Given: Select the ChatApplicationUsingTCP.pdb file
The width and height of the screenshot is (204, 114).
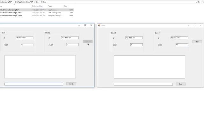Looking at the screenshot, I should pyautogui.click(x=11, y=16).
